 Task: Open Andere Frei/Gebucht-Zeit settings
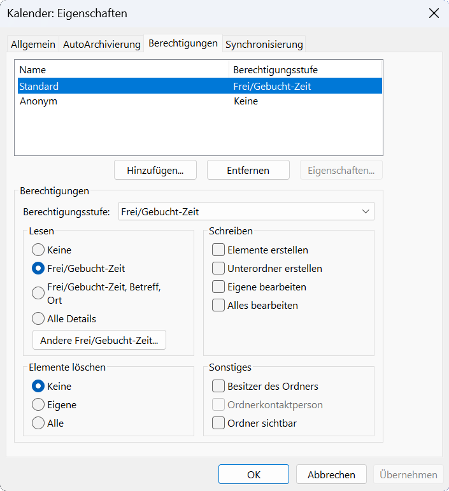click(99, 340)
